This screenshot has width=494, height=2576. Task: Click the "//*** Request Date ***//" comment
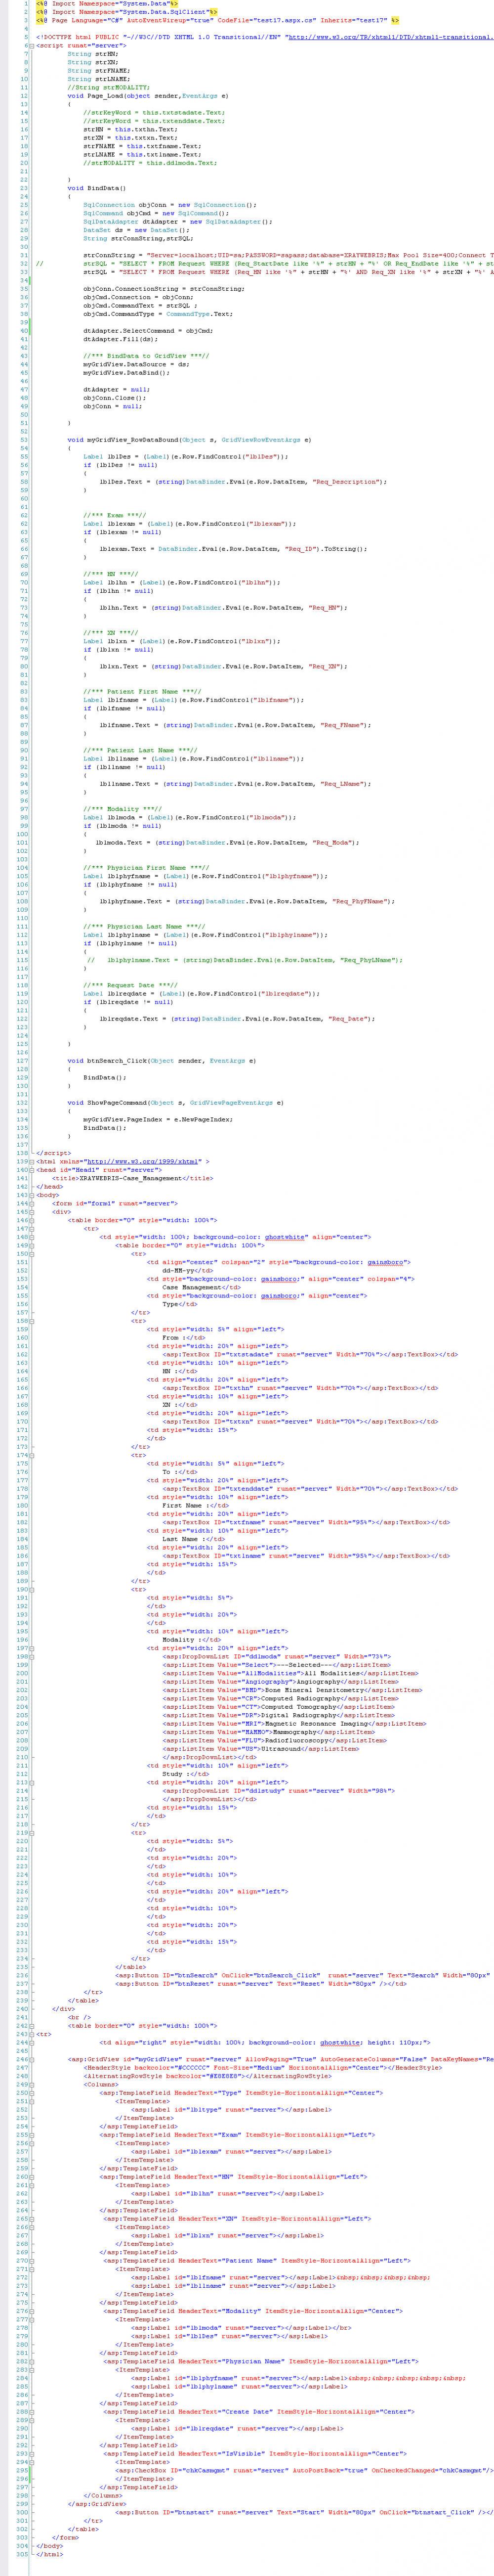pyautogui.click(x=132, y=984)
